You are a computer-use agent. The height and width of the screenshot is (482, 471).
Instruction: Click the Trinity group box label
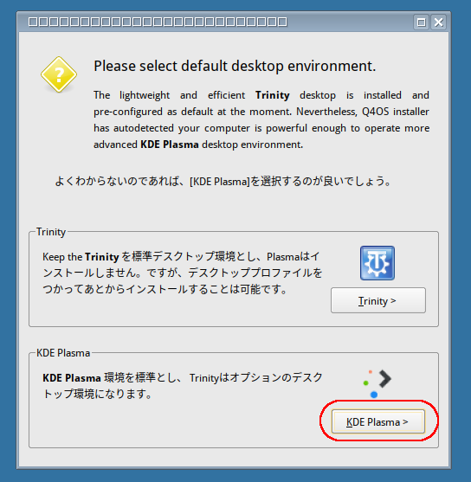click(51, 232)
